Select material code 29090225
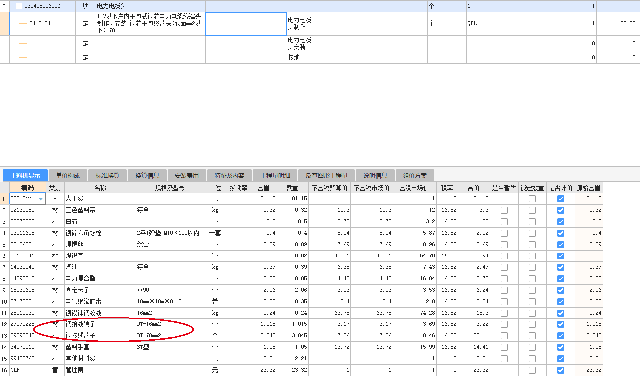This screenshot has height=382, width=640. 28,324
